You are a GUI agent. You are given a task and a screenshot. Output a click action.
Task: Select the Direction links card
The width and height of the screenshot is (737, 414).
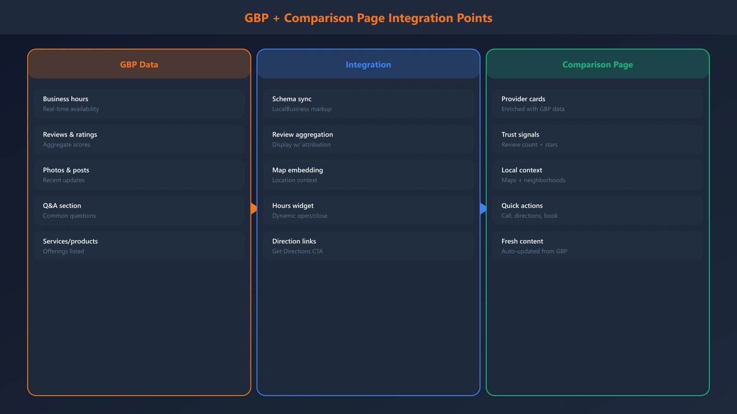tap(368, 246)
